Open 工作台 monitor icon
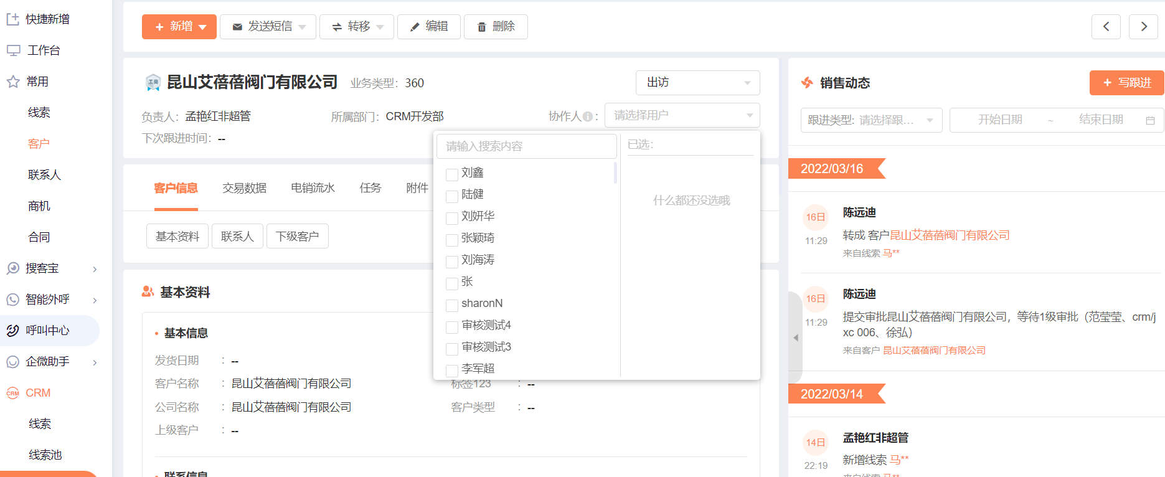This screenshot has width=1165, height=477. coord(13,50)
